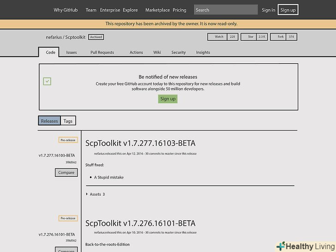Select the Releases toggle button
Image resolution: width=336 pixels, height=252 pixels.
point(49,121)
